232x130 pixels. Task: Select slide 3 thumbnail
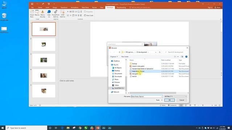coord(44,60)
